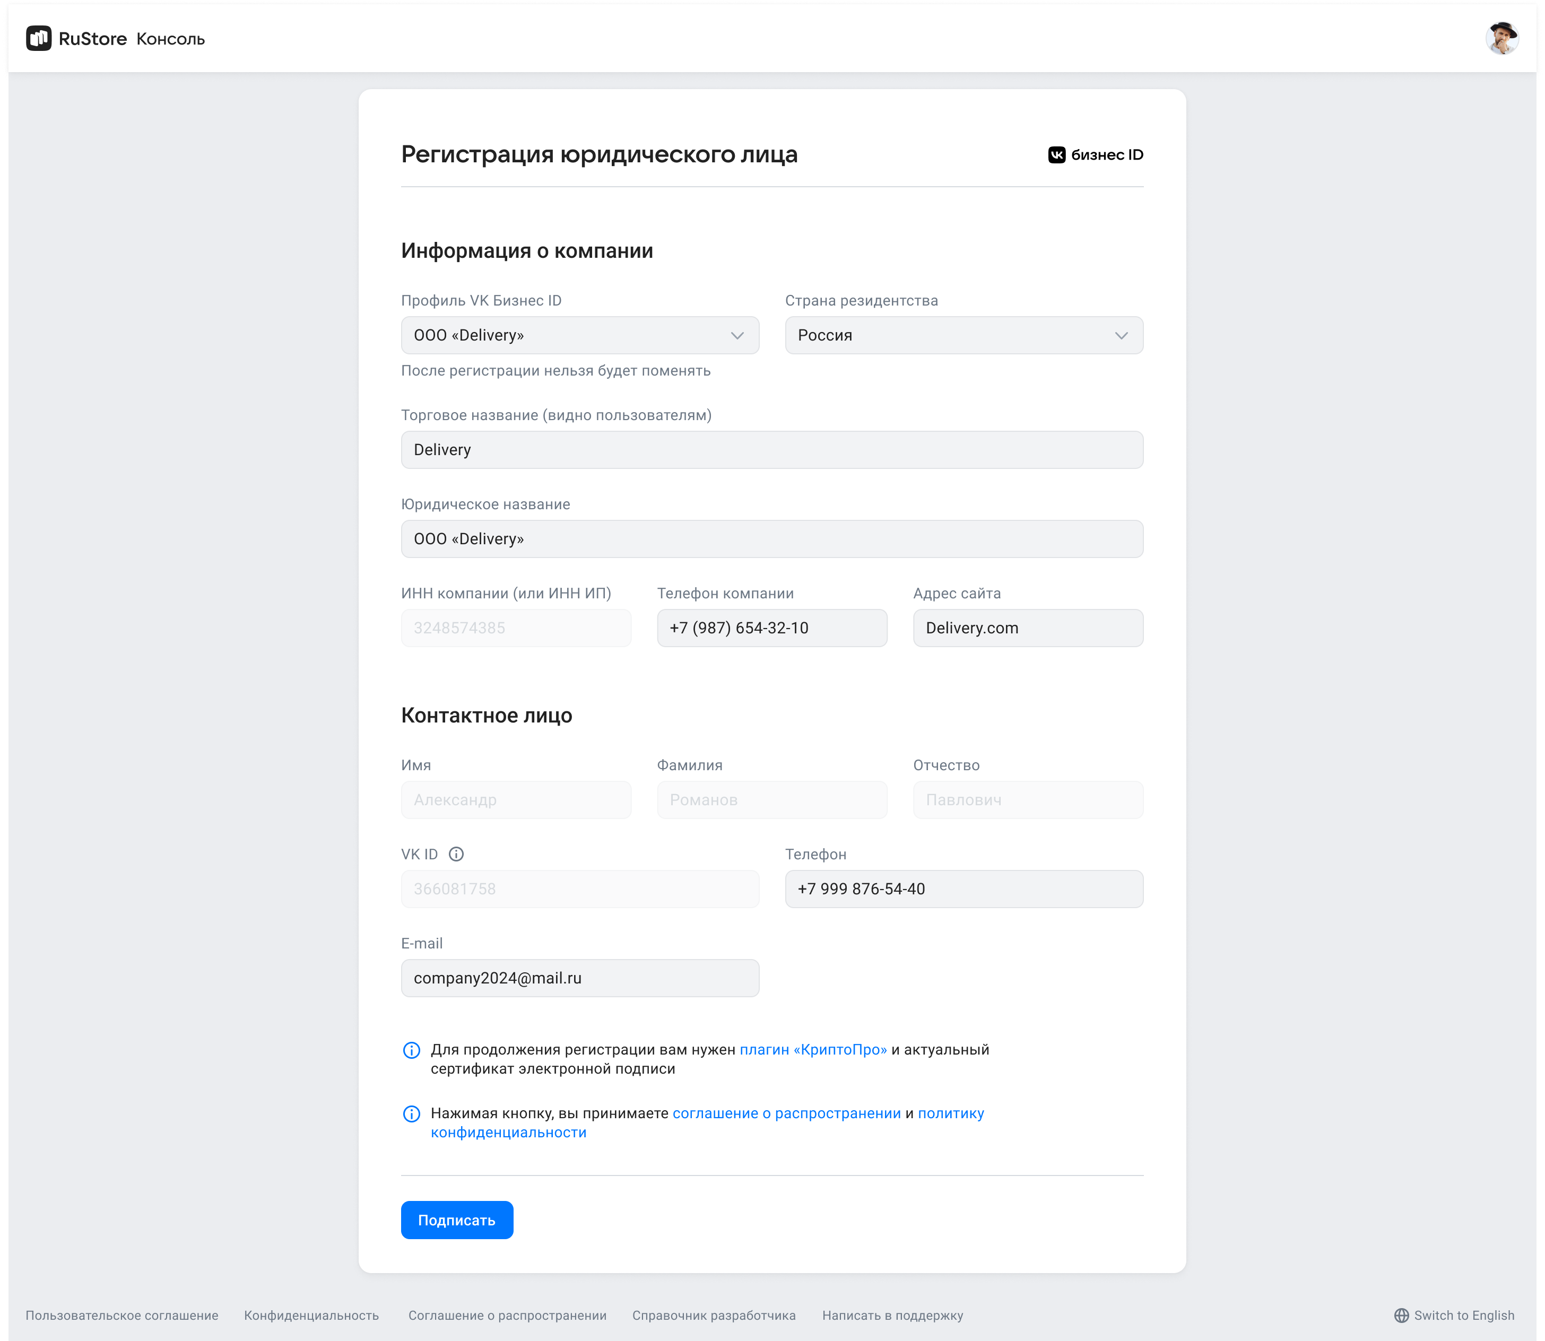The image size is (1545, 1341).
Task: Focus the Торговое название field
Action: [x=772, y=450]
